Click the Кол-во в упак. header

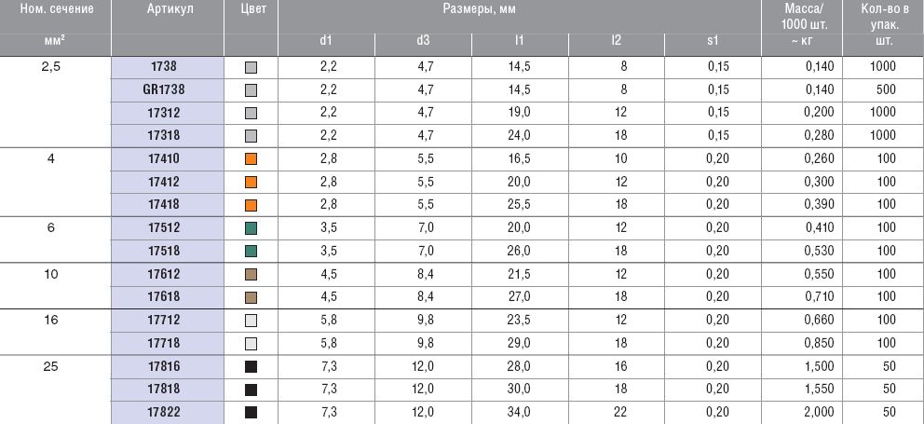tap(881, 17)
